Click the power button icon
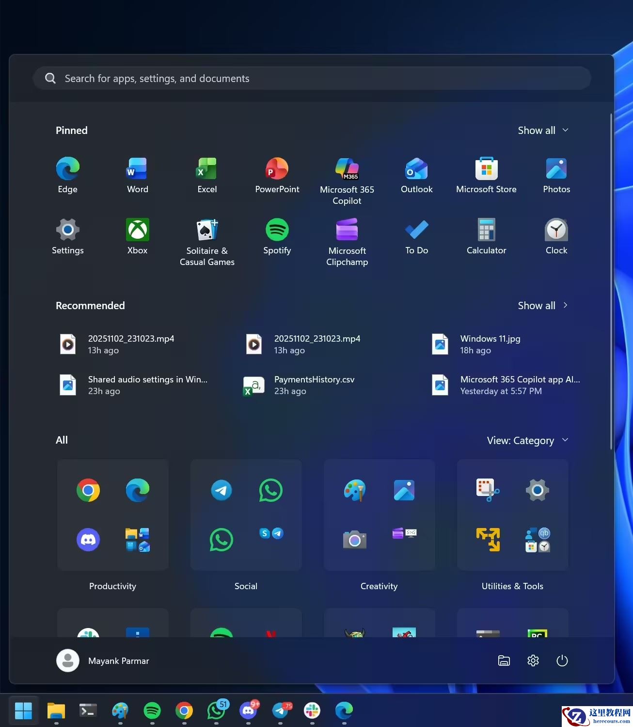The image size is (633, 727). 562,661
